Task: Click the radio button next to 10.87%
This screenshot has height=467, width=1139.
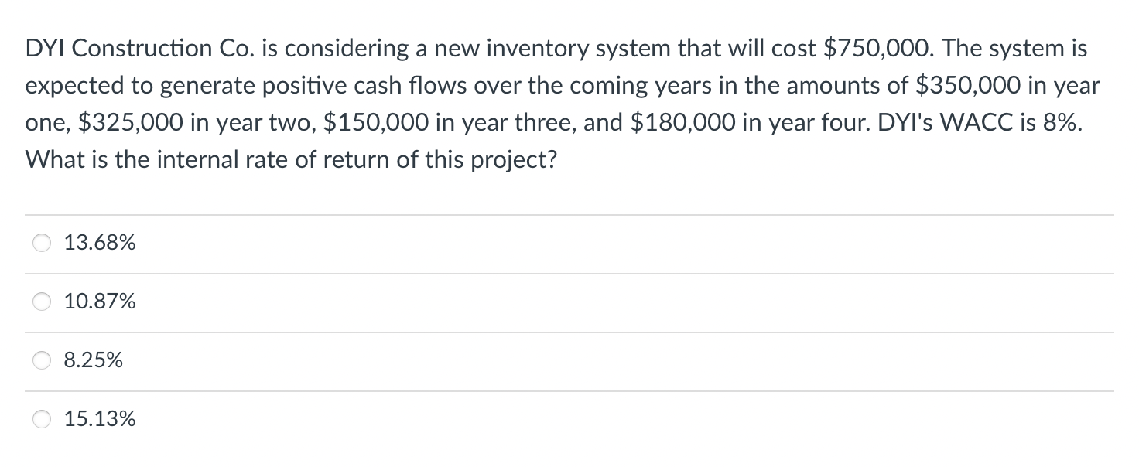Action: [43, 302]
